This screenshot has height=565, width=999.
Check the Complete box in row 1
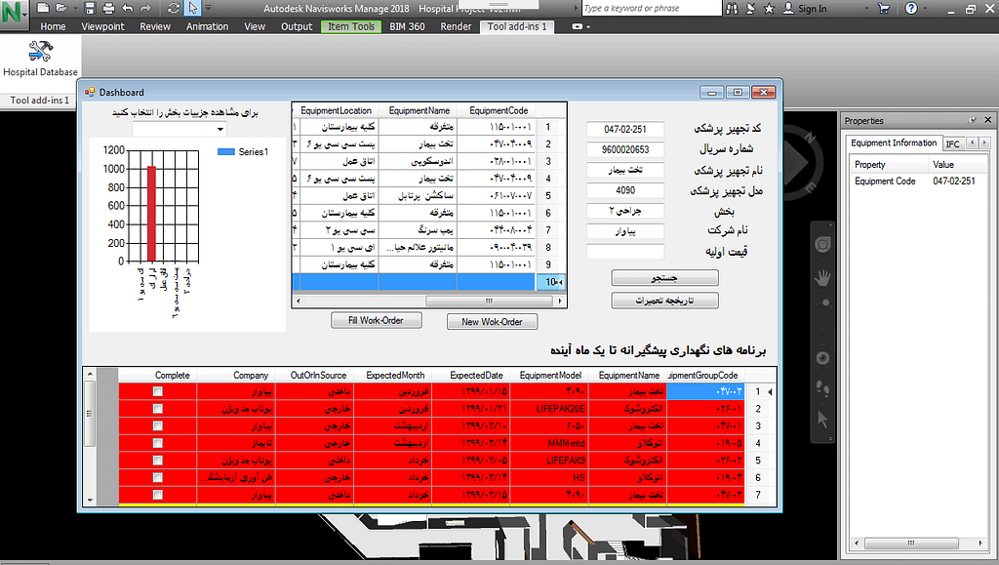tap(157, 391)
